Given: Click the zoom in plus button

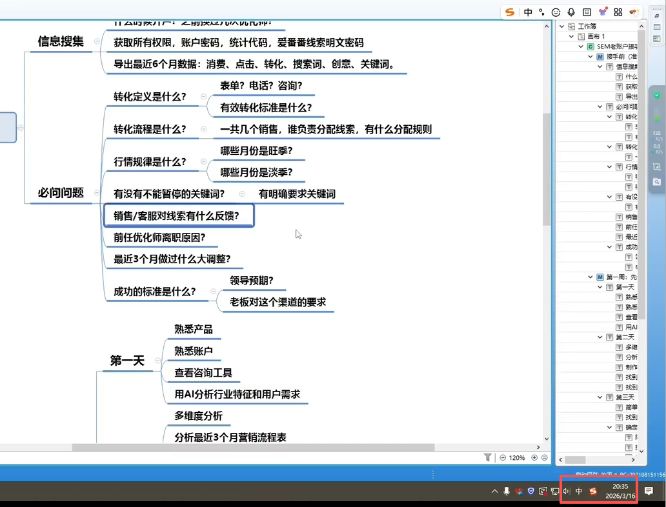Looking at the screenshot, I should tap(534, 457).
